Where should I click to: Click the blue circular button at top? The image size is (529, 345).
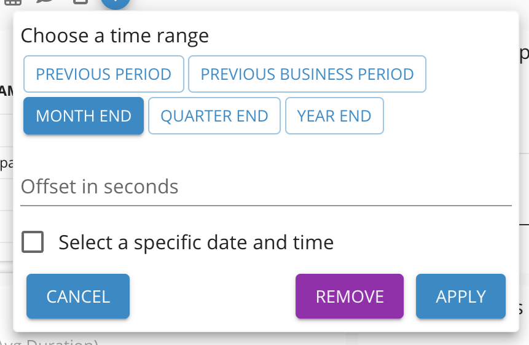coord(116,3)
